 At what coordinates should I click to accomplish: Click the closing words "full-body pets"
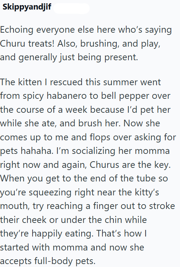[65, 261]
